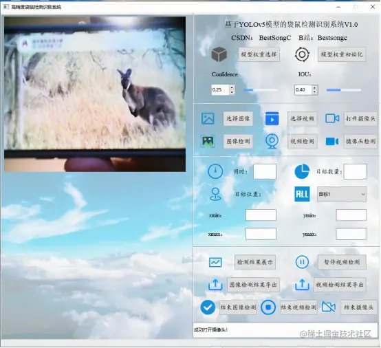Minimize the application window
381x348 pixels.
(338, 7)
